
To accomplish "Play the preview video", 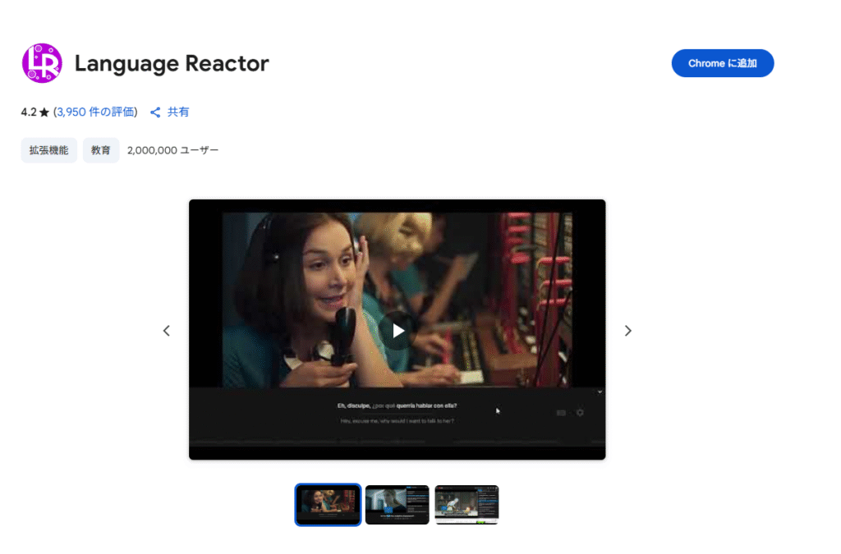I will tap(398, 331).
